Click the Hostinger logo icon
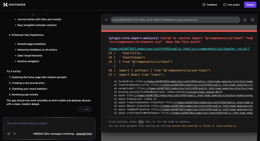This screenshot has width=260, height=141. tap(5, 5)
